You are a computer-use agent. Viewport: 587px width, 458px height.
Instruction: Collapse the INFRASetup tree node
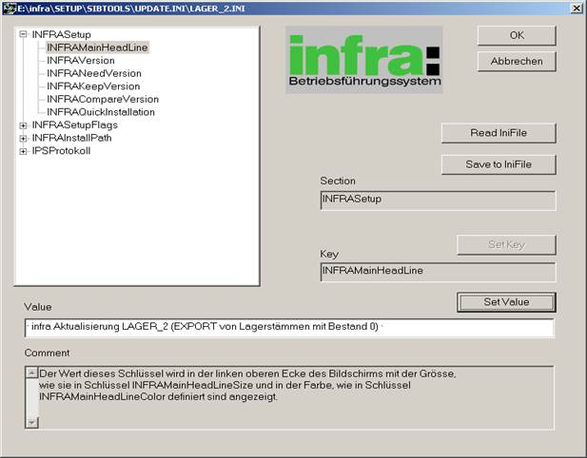click(24, 34)
